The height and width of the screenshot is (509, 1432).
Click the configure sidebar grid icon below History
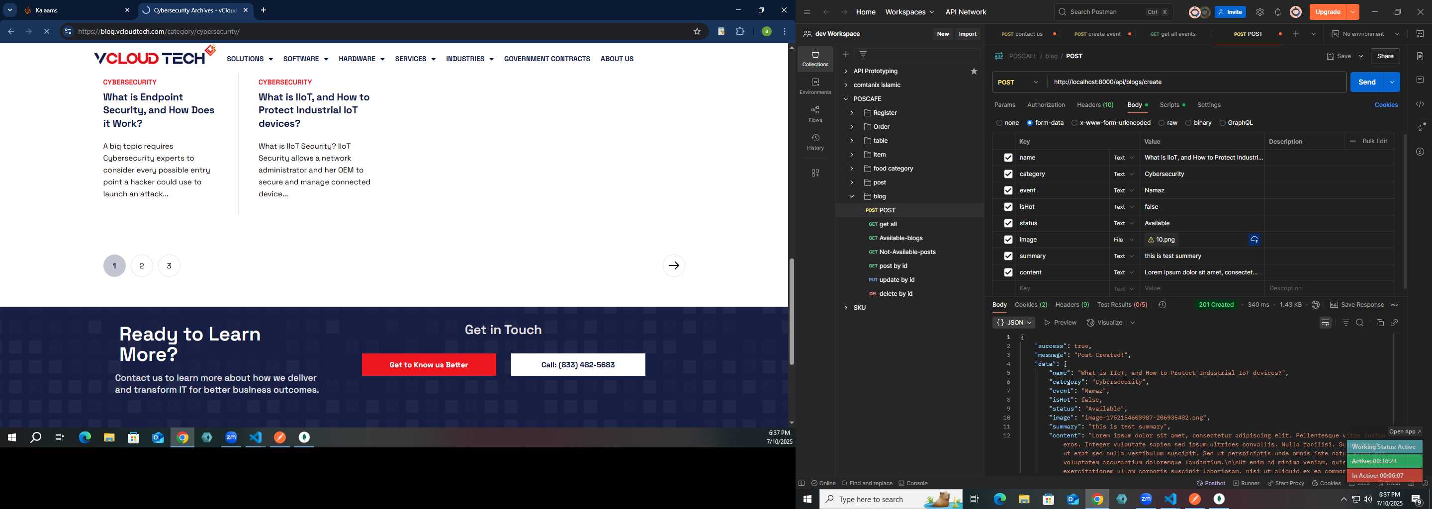click(815, 173)
